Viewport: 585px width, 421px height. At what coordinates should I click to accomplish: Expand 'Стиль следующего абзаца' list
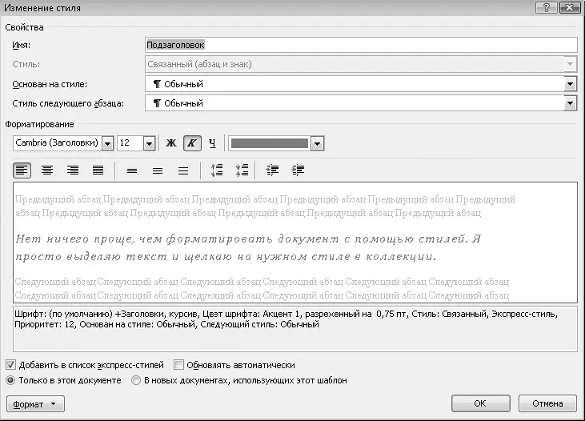pyautogui.click(x=570, y=102)
